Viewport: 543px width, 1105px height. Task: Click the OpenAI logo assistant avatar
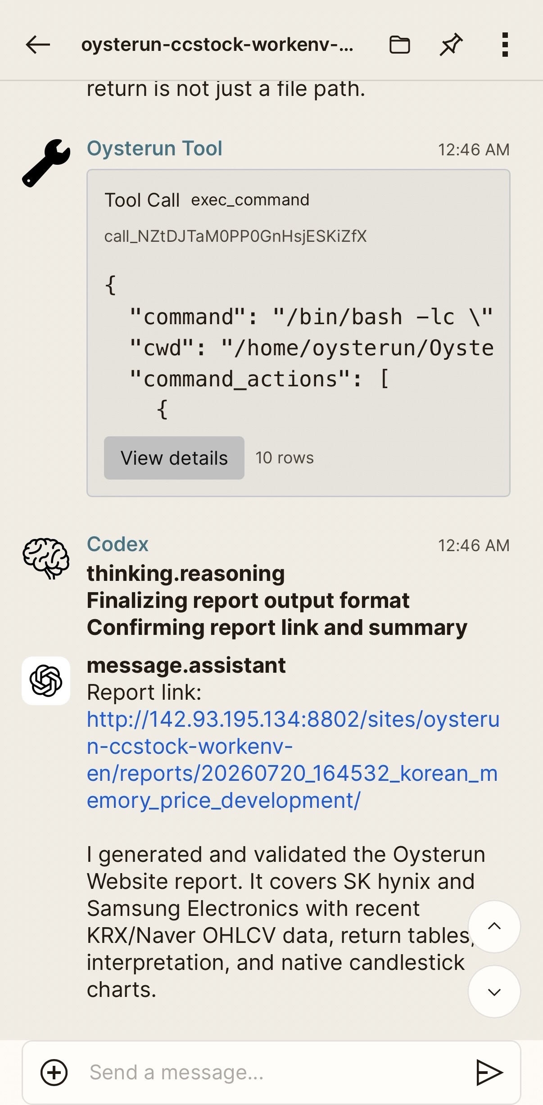point(46,680)
